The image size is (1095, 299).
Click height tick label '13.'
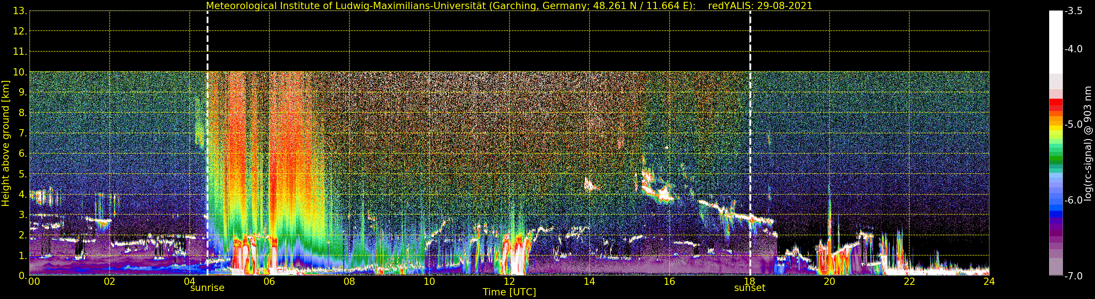coord(20,11)
